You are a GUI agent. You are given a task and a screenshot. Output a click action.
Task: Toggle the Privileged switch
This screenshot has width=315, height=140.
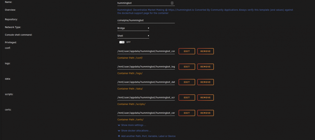[122, 42]
